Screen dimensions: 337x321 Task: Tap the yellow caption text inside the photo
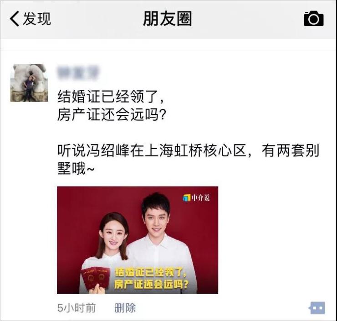[151, 279]
